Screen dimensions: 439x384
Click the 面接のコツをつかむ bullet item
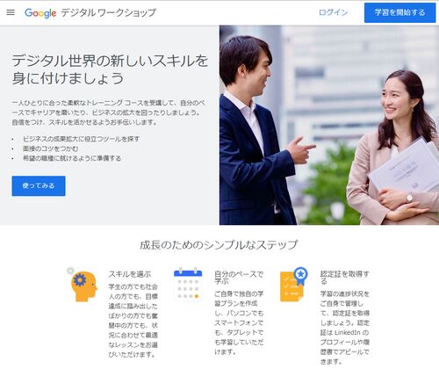tap(51, 149)
